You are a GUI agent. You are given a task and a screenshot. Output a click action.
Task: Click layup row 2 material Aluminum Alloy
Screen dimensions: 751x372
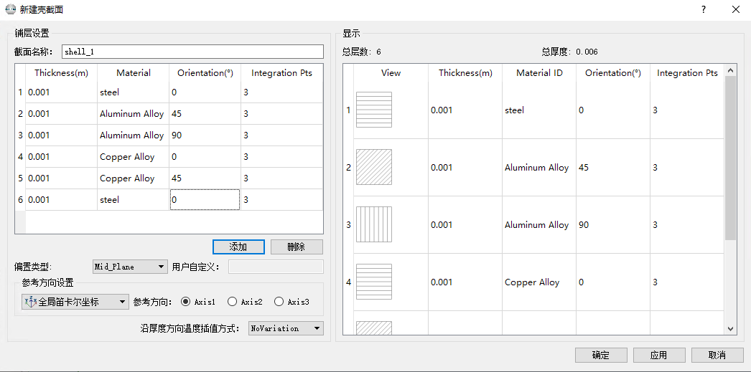[x=133, y=113]
